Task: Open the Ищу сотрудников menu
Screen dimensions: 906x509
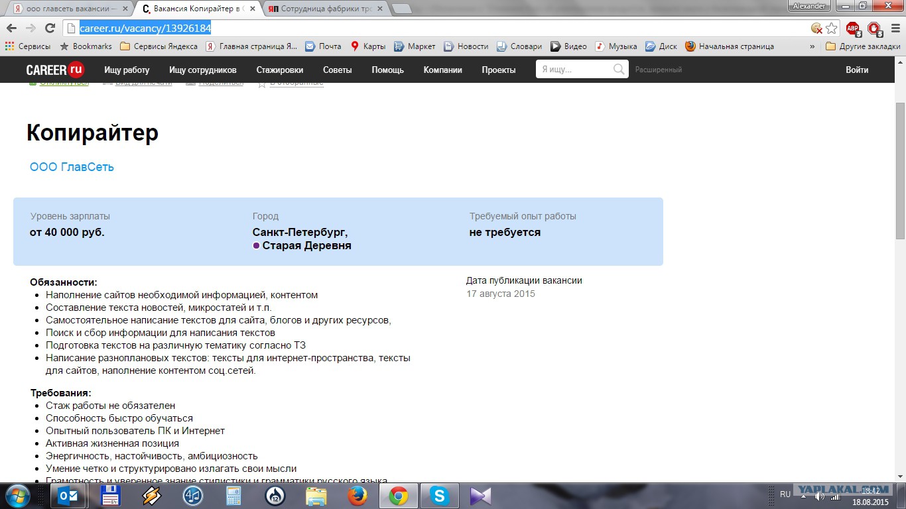Action: tap(203, 70)
